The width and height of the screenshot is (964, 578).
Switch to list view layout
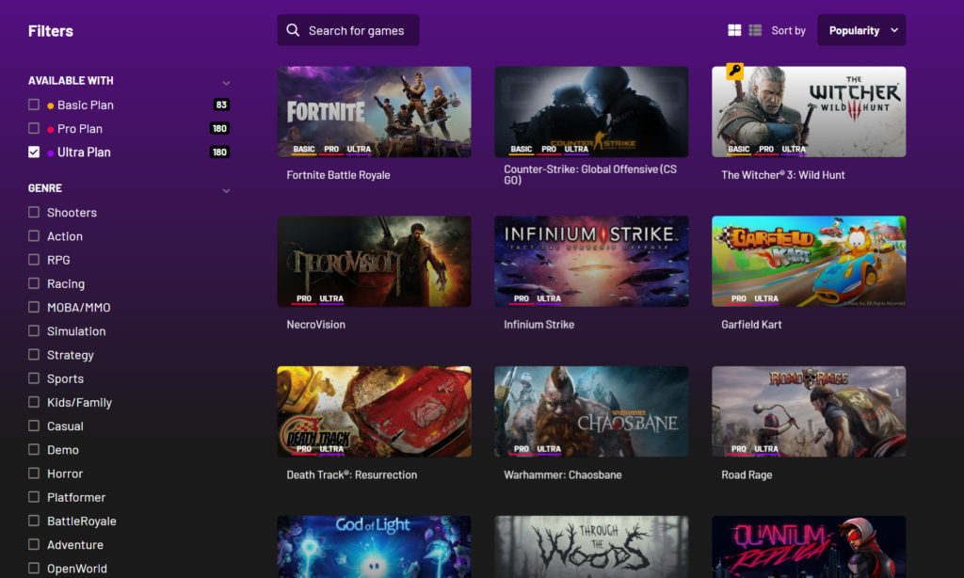click(x=755, y=31)
